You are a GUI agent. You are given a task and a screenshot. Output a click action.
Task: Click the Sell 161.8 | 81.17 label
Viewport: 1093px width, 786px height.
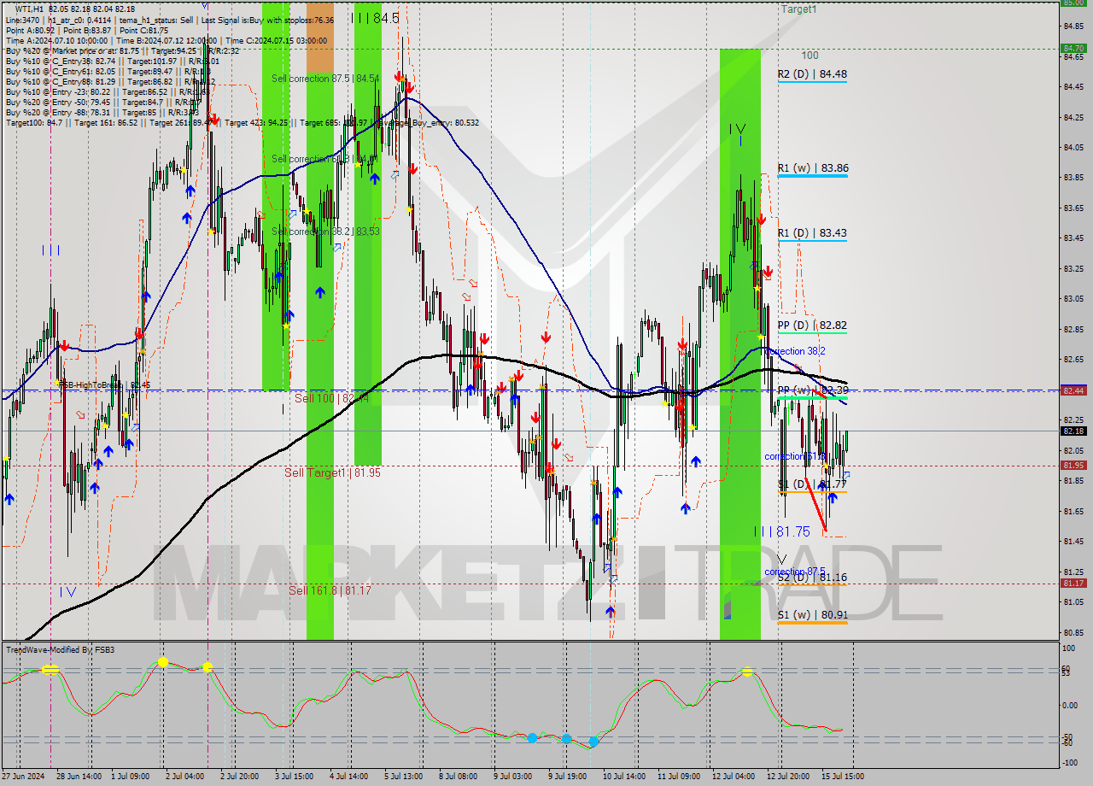pos(330,590)
